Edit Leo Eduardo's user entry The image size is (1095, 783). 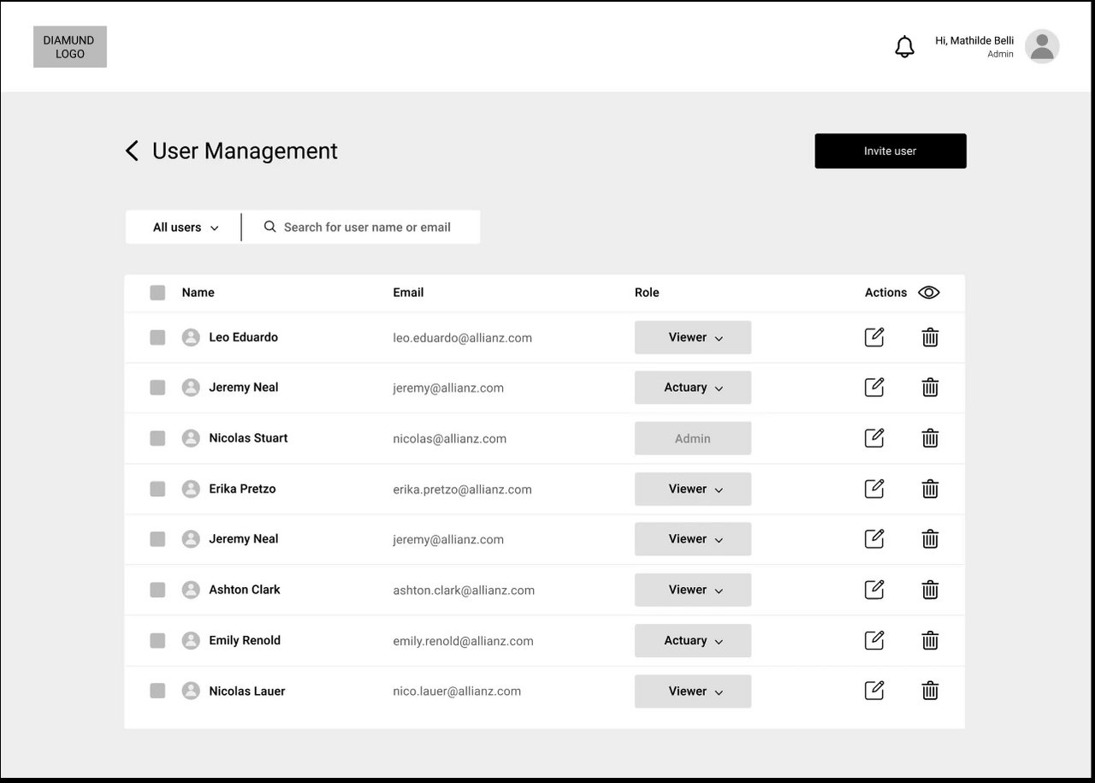pos(873,337)
